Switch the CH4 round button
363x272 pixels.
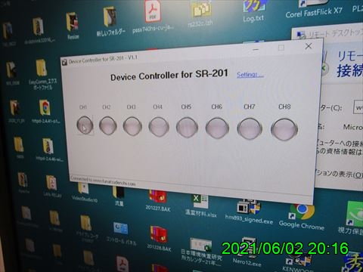pos(159,127)
